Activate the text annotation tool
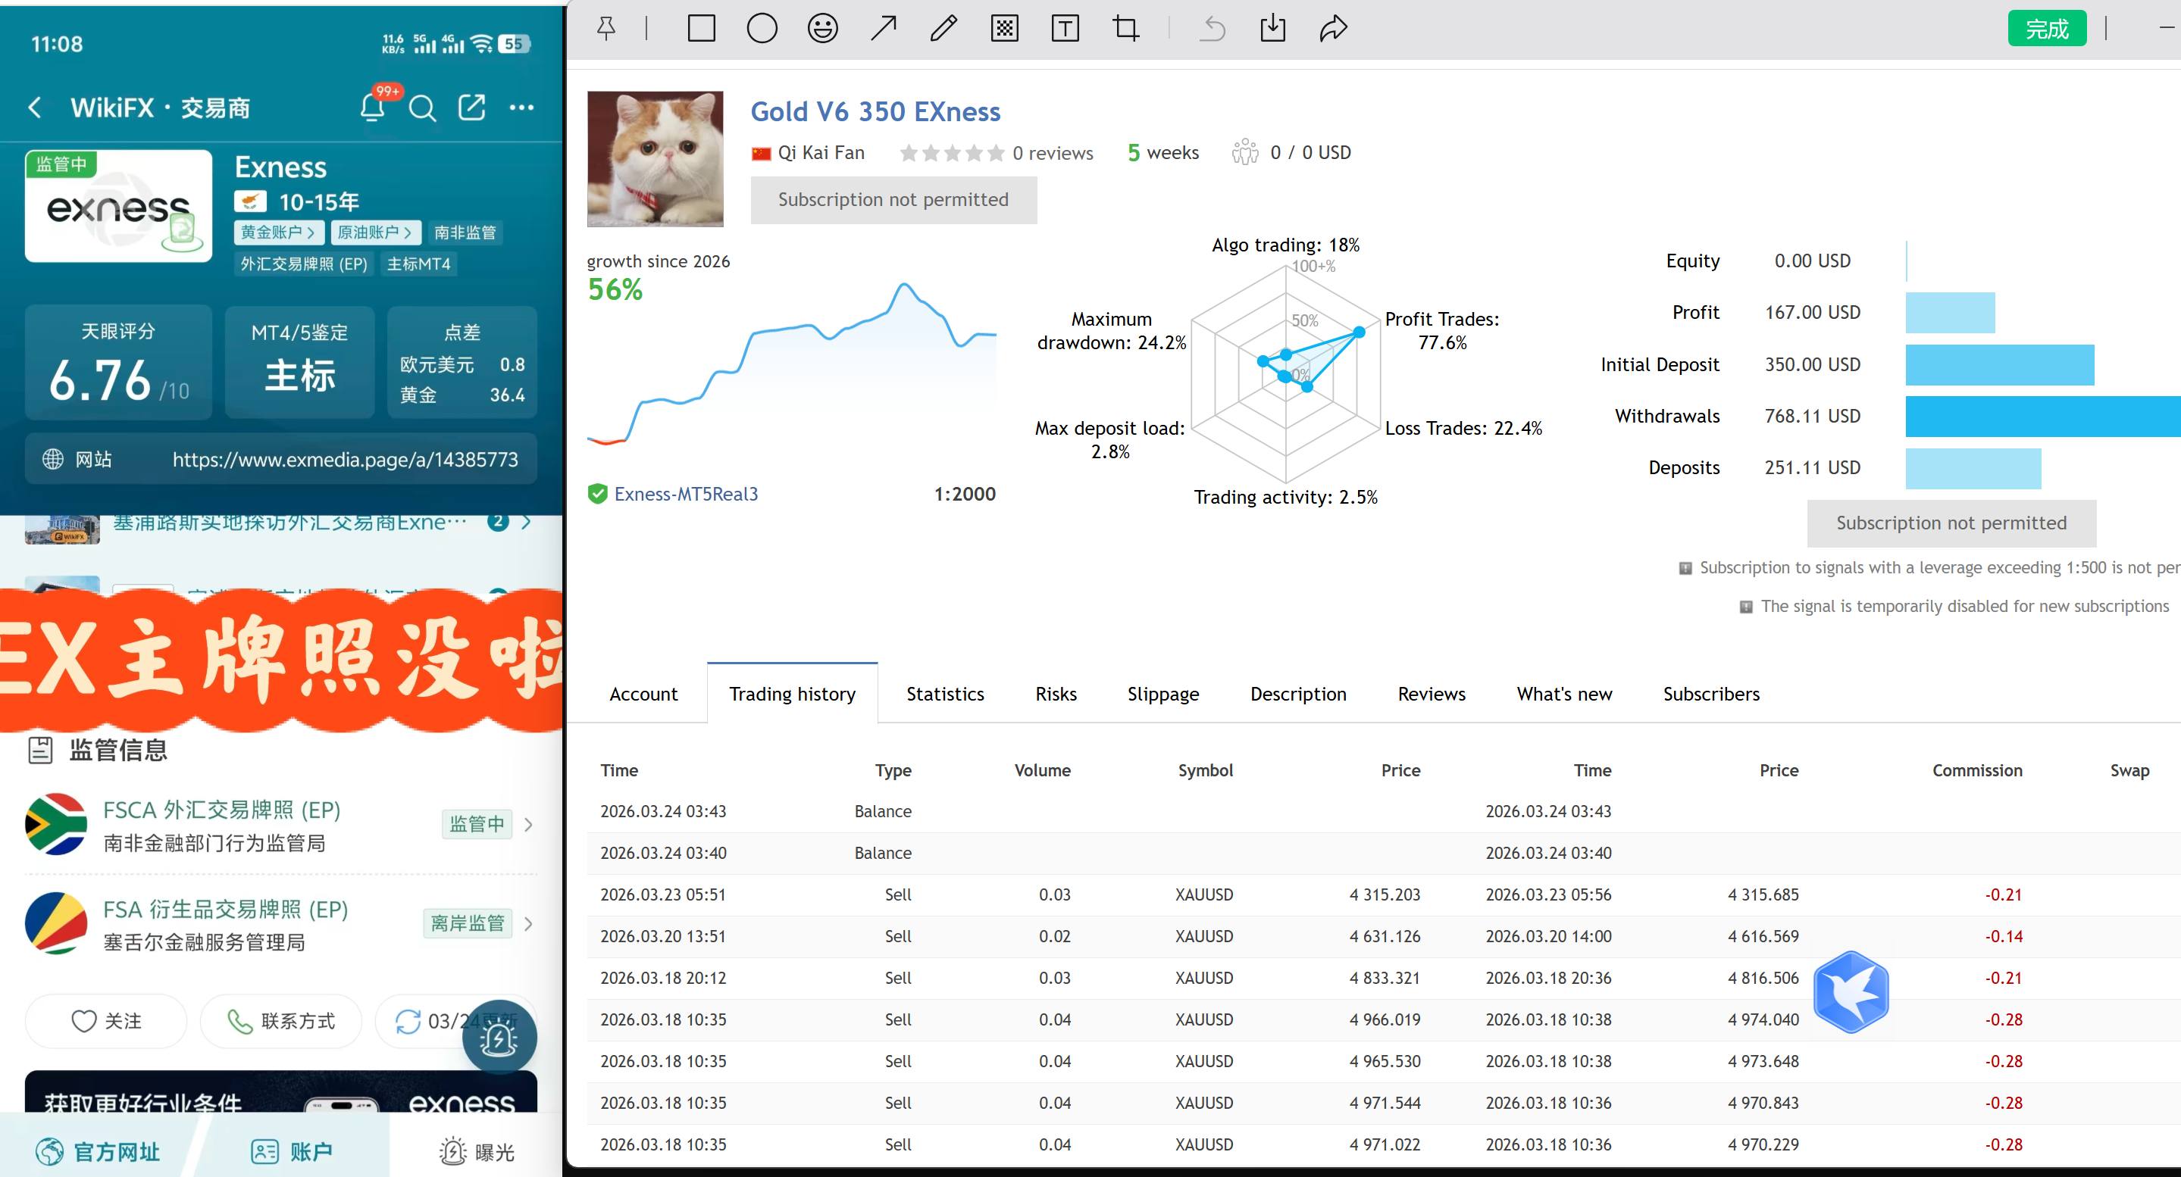The width and height of the screenshot is (2181, 1177). pyautogui.click(x=1064, y=29)
